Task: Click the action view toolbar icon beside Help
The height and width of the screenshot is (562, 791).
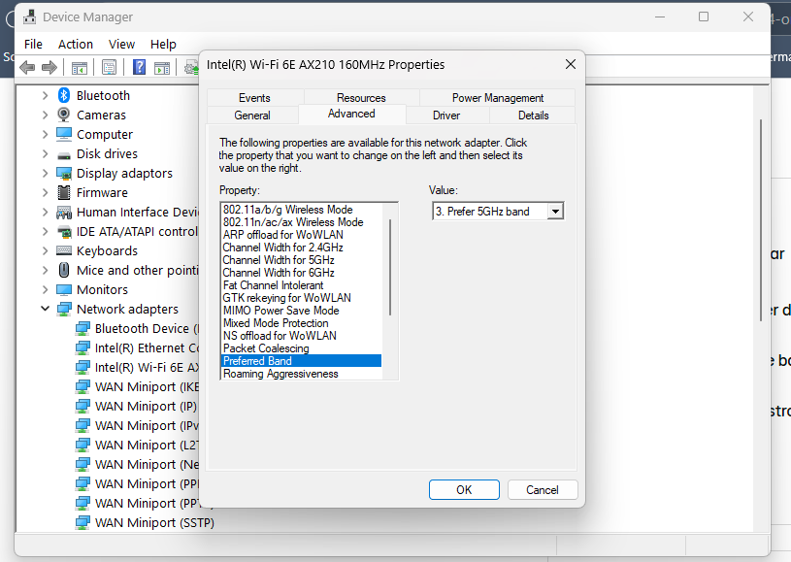Action: click(162, 67)
